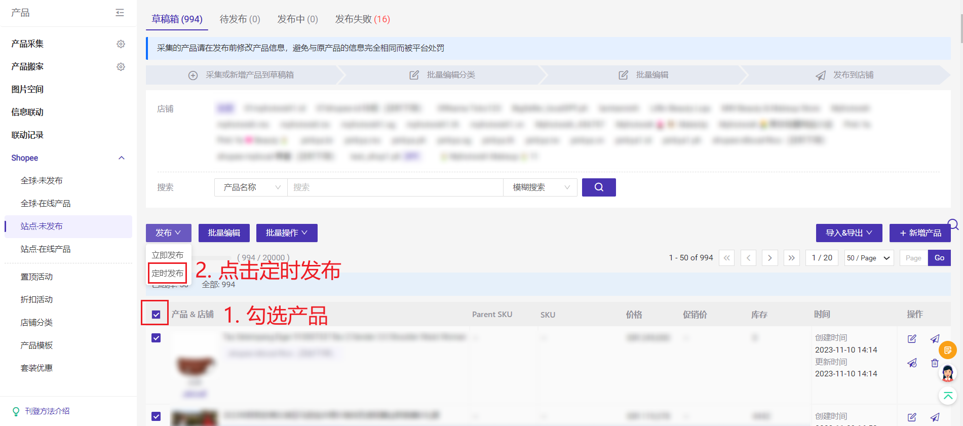The image size is (963, 426).
Task: Uncheck the first product row checkbox
Action: (156, 338)
